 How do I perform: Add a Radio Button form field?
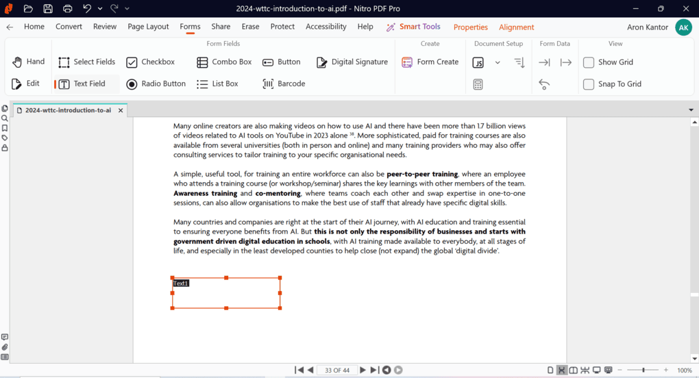(156, 84)
